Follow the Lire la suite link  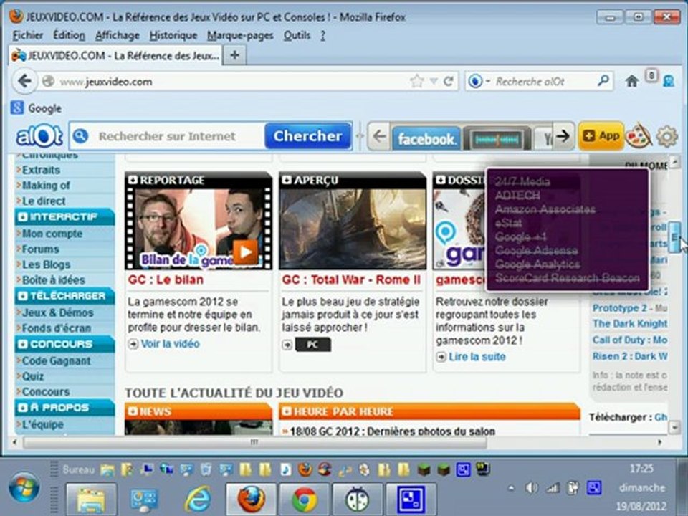477,357
